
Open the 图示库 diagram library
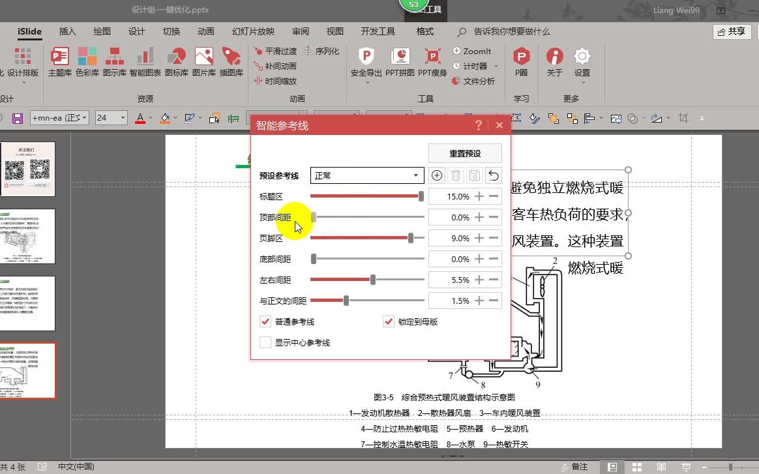[116, 63]
